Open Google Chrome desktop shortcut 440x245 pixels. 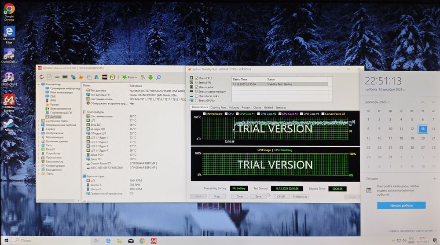click(x=9, y=12)
